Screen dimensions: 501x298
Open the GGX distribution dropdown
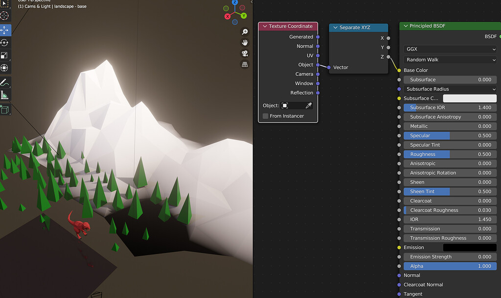point(450,49)
